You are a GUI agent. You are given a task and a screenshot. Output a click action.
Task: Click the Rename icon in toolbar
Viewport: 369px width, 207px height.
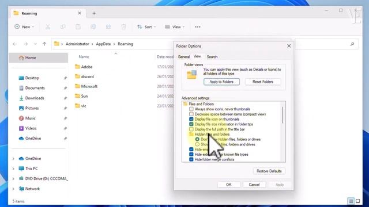93,27
